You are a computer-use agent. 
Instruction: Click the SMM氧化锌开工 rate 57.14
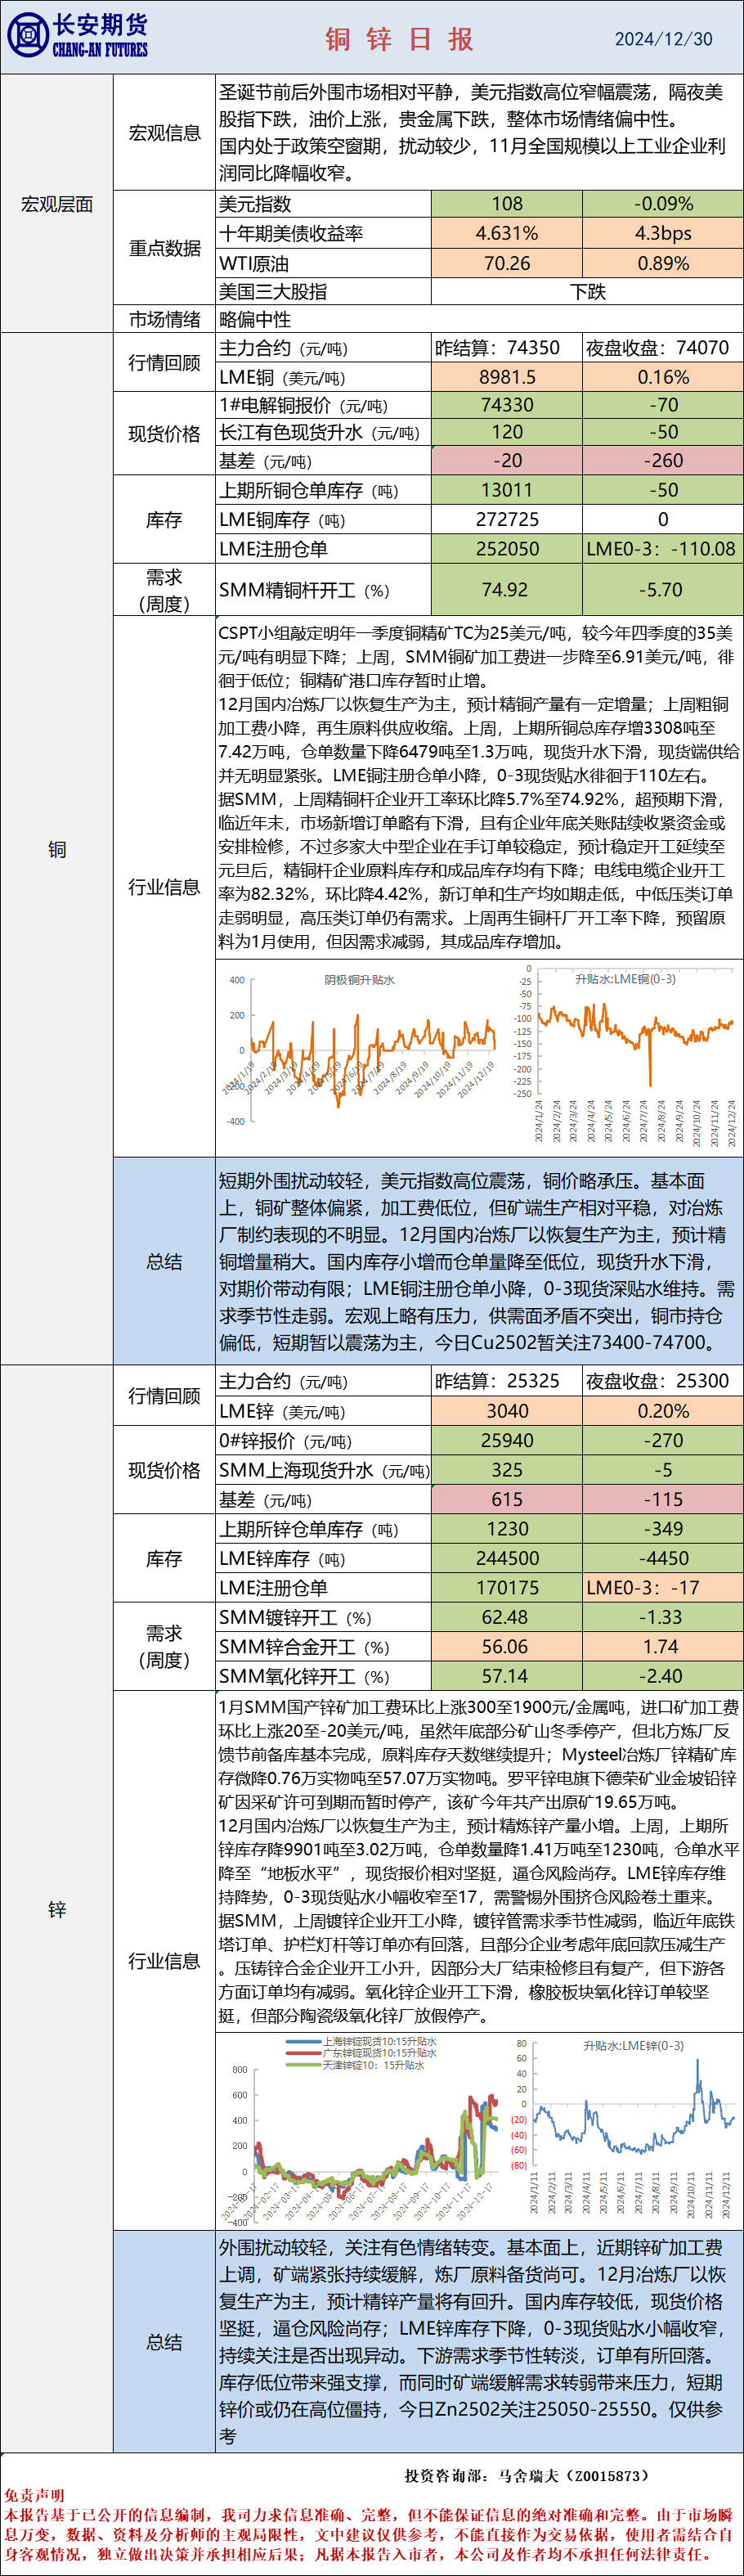pos(507,1676)
